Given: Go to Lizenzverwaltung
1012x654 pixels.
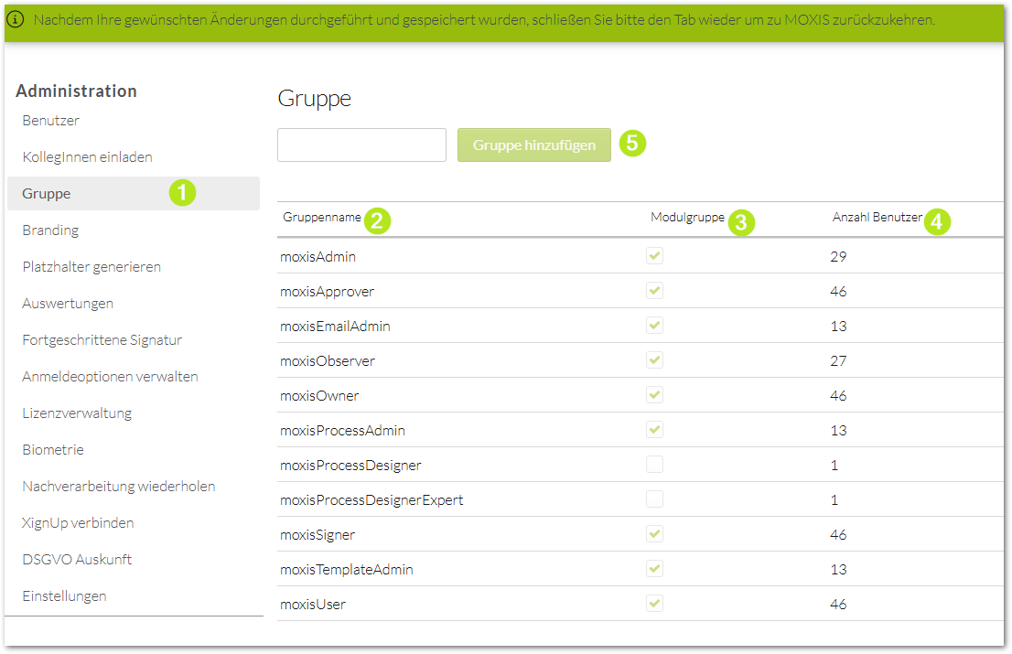Looking at the screenshot, I should [77, 413].
